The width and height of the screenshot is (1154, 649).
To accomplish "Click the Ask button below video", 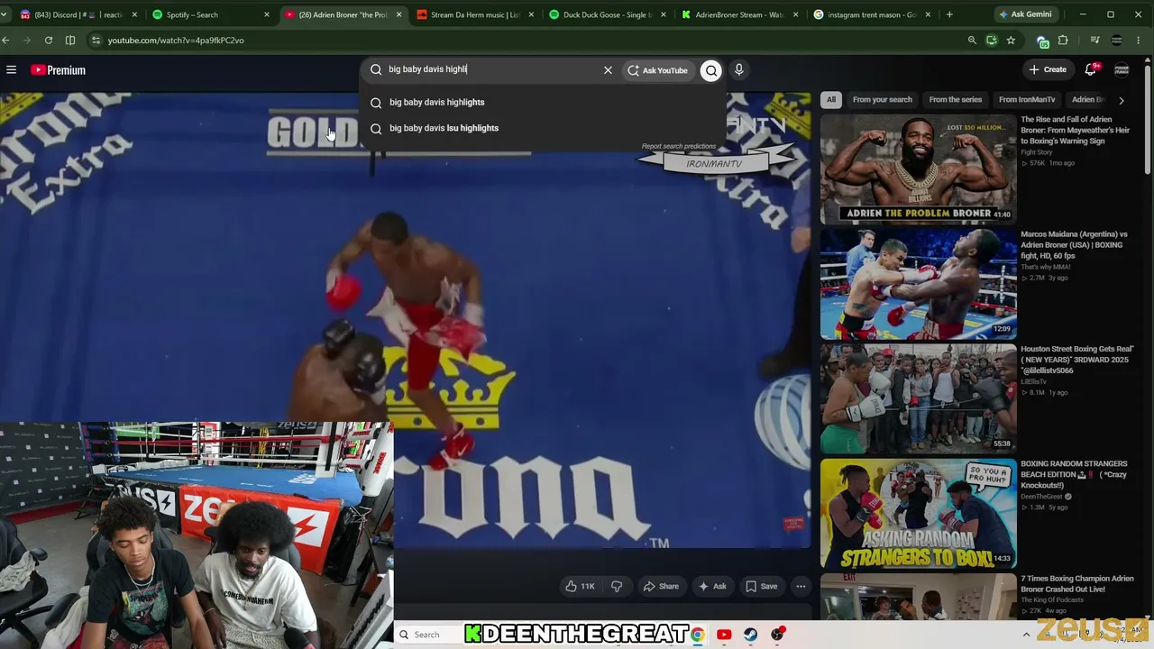I will [711, 586].
